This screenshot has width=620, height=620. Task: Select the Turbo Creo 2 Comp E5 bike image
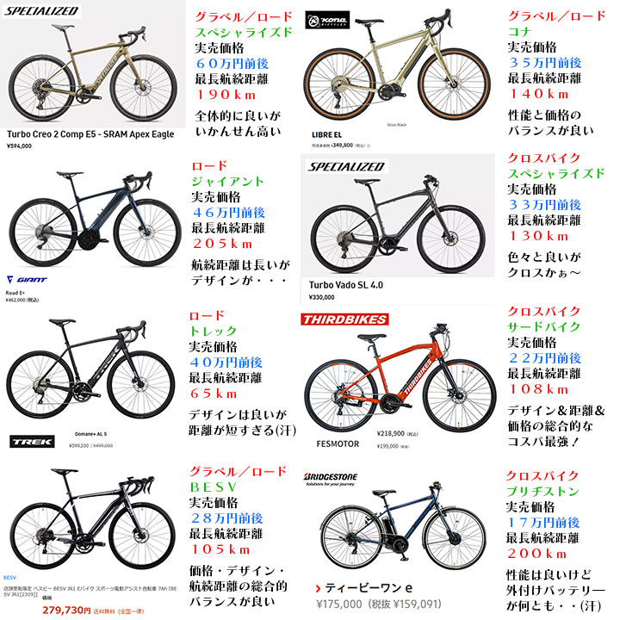point(92,71)
